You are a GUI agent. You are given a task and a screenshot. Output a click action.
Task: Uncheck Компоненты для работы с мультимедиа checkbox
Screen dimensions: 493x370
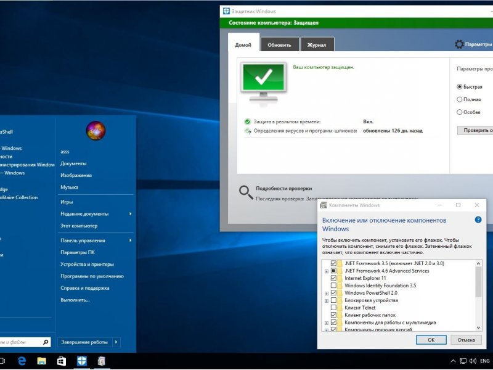point(333,323)
